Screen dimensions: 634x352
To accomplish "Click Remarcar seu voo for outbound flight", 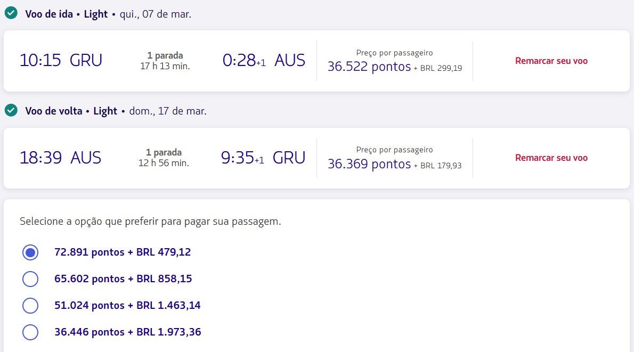I will (551, 61).
